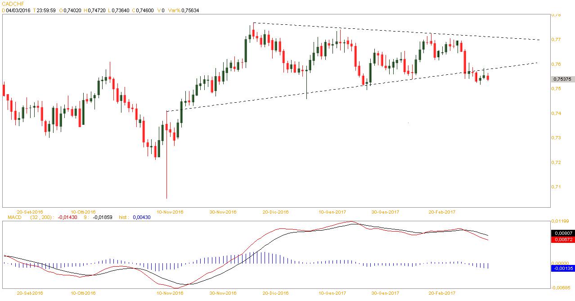Click the closing price value 0,74600
The width and height of the screenshot is (575, 301).
145,10
